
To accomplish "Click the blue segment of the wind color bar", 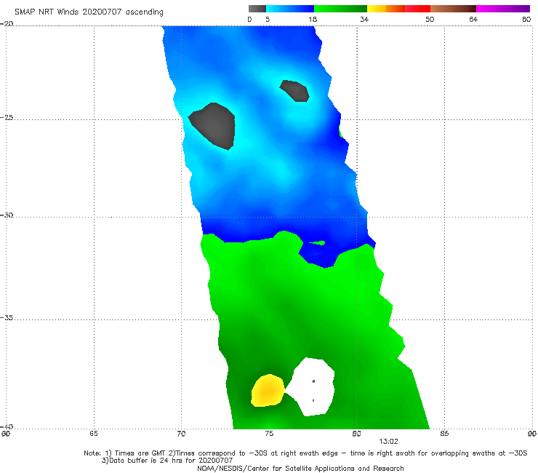I will click(x=290, y=9).
